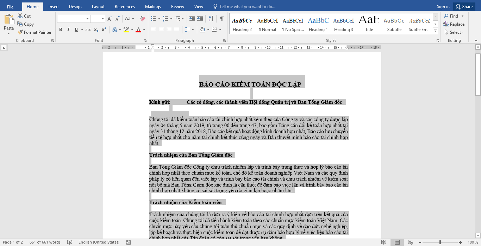Click the vertical scrollbar thumb
Viewport: 481px width, 246px height.
click(478, 74)
